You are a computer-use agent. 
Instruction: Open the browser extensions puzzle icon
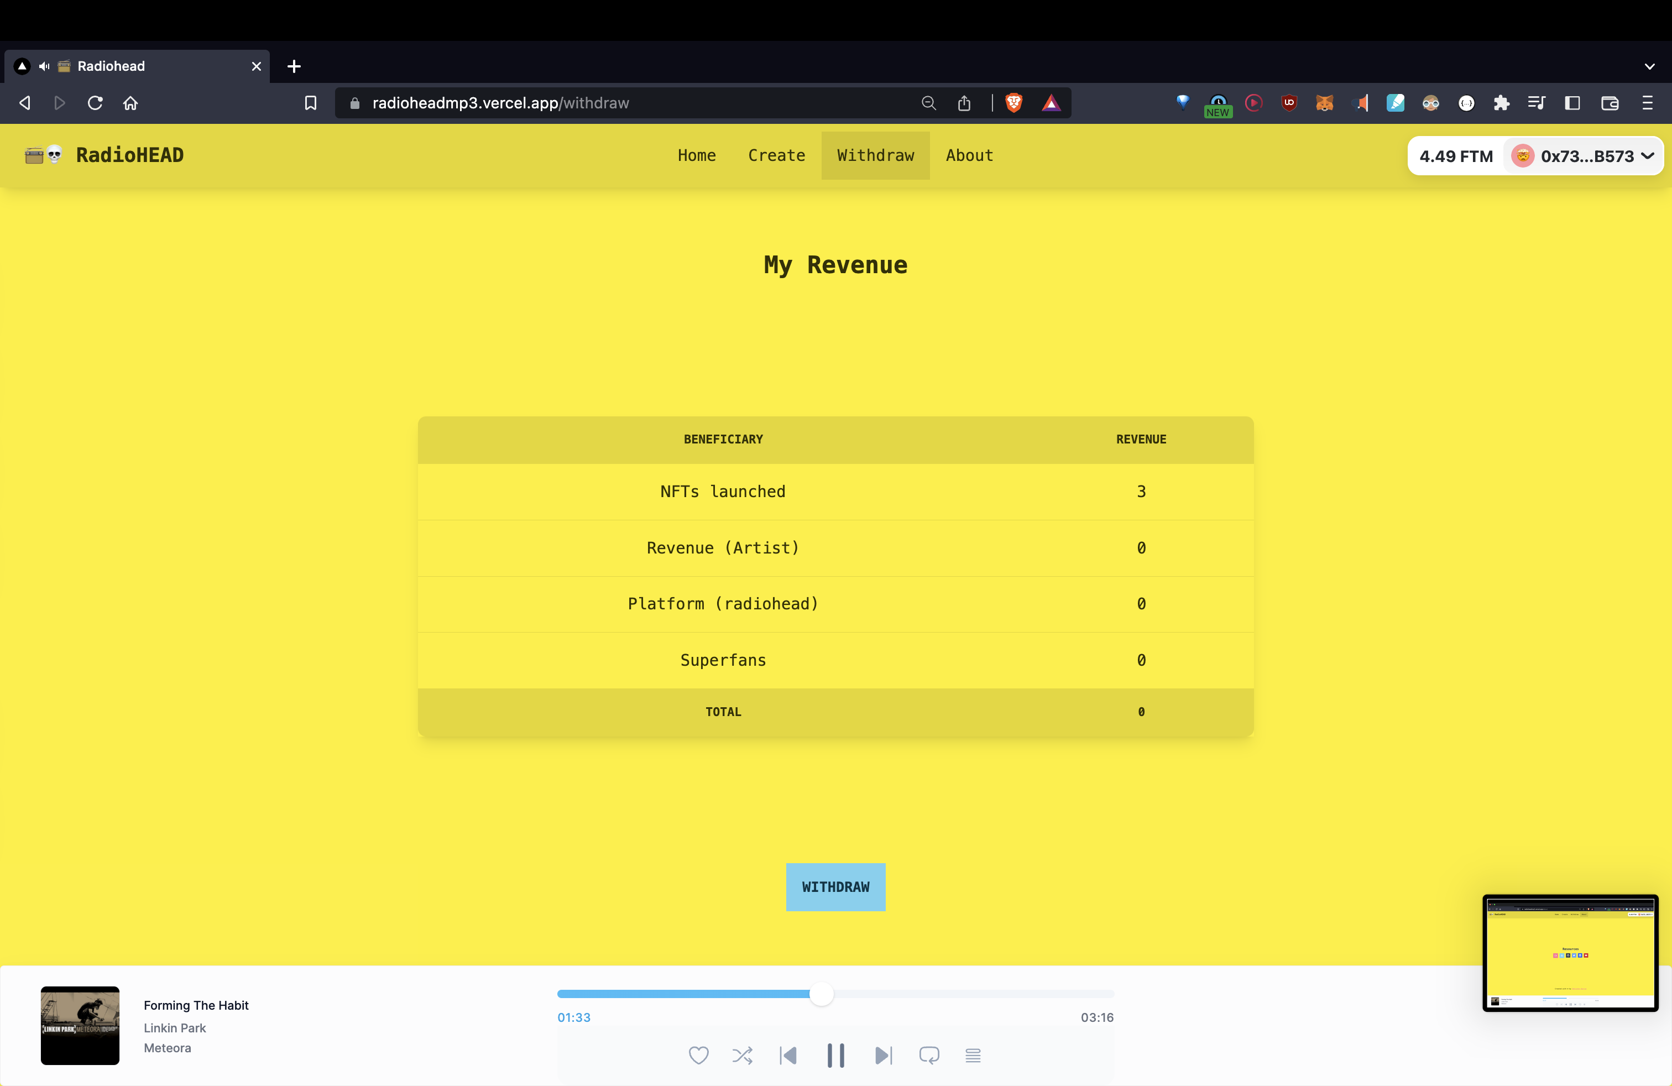1501,103
